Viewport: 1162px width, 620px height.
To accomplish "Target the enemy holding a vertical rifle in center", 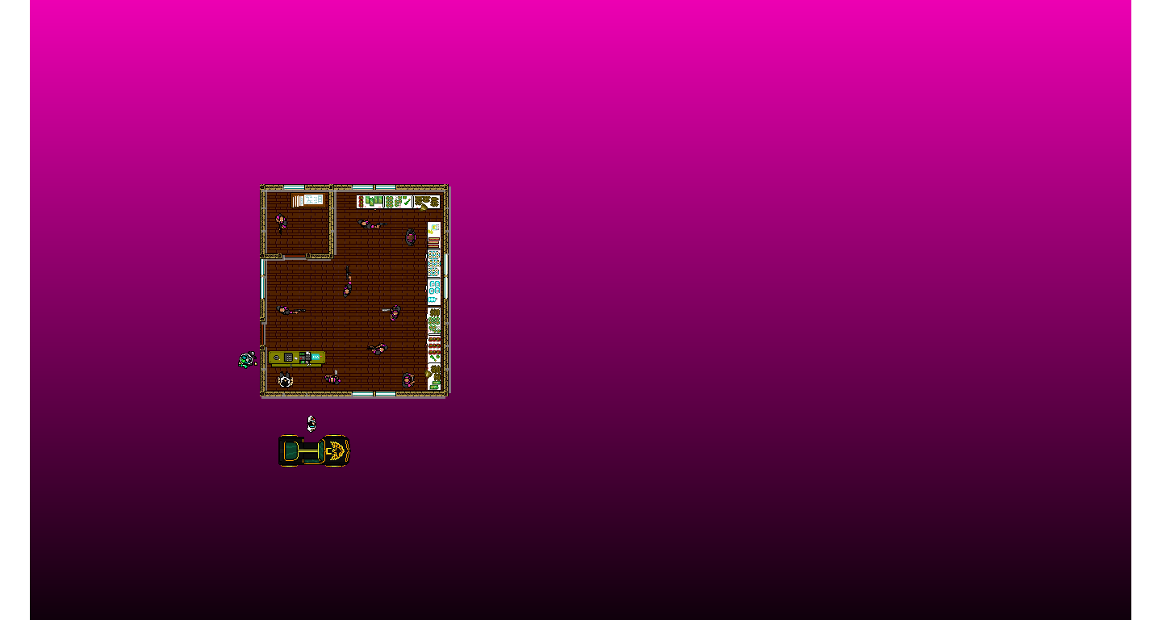I will coord(348,283).
